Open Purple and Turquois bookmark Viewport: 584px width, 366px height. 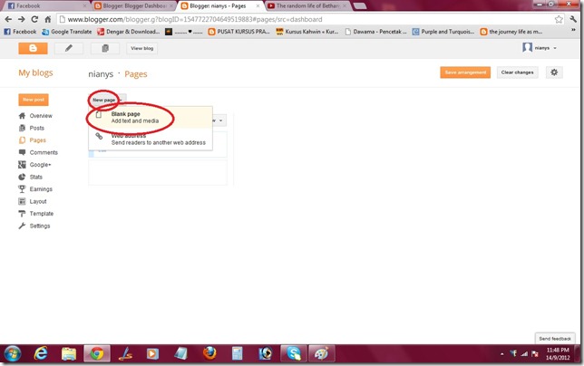(443, 32)
